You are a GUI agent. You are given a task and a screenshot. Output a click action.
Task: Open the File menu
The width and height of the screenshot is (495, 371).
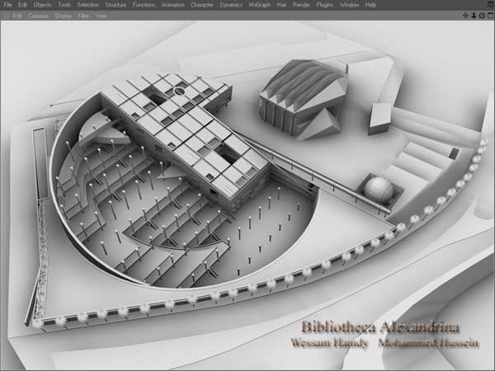pos(7,5)
